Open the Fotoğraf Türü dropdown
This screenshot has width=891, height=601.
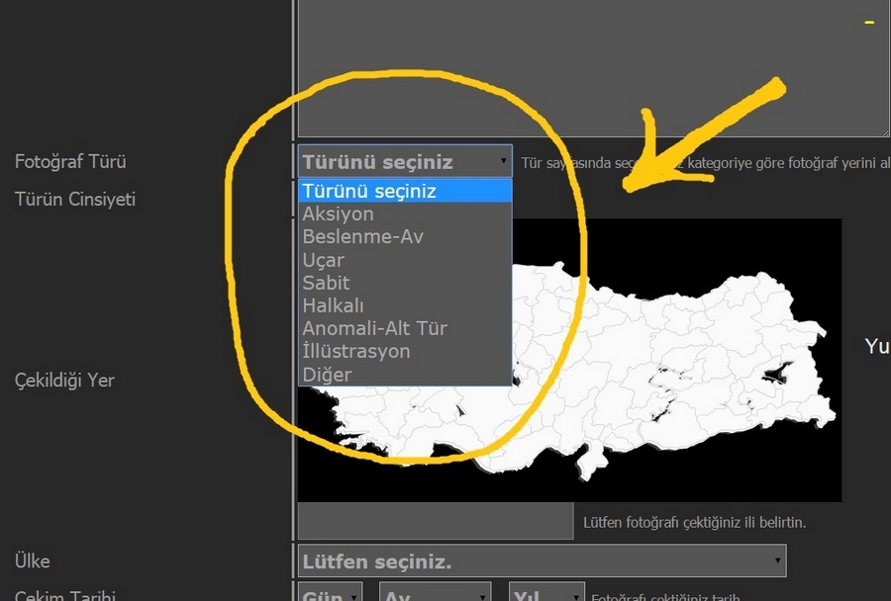pos(405,161)
